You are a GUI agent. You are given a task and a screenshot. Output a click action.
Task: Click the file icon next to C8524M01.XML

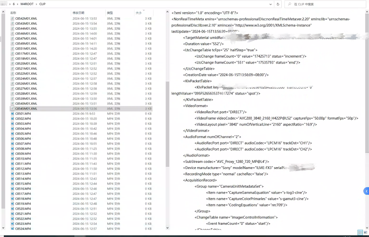point(13,79)
